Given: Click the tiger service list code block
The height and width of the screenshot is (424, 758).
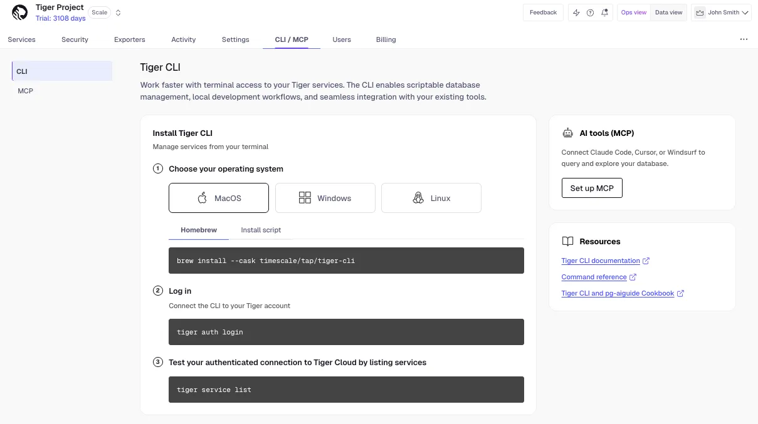Looking at the screenshot, I should 346,390.
